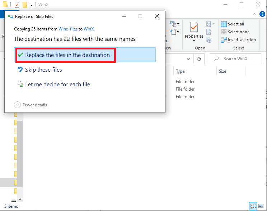Click Invert selection in the ribbon
The image size is (267, 211).
coord(238,40)
